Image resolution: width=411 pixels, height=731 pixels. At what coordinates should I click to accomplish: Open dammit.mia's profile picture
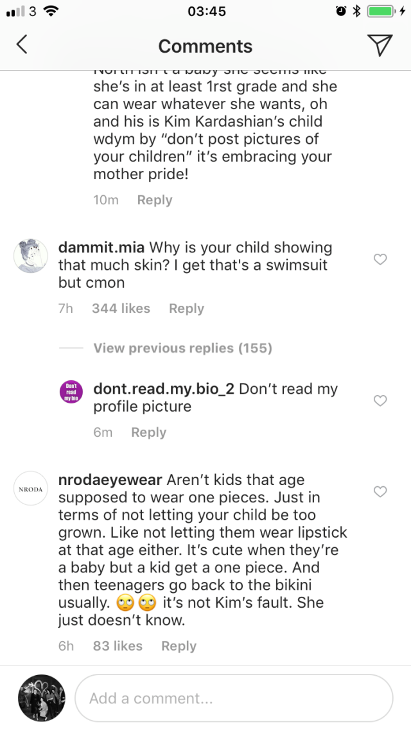tap(30, 256)
